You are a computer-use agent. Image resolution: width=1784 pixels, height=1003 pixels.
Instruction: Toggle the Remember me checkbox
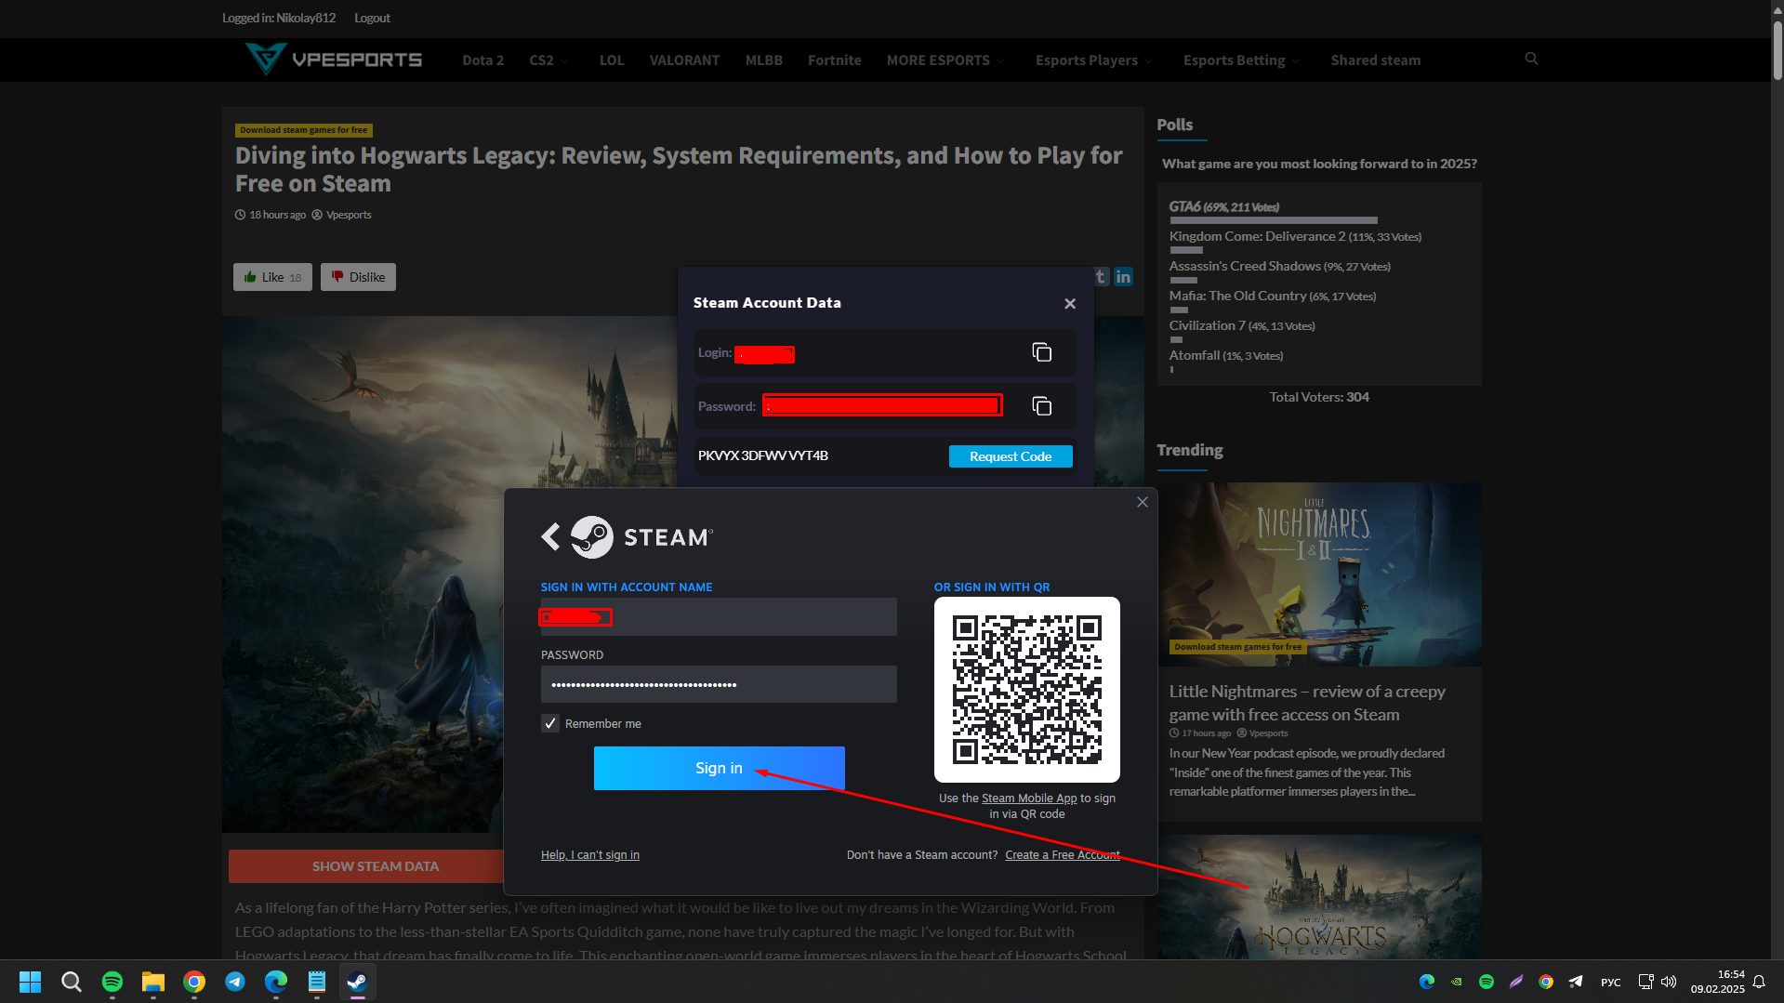[550, 723]
